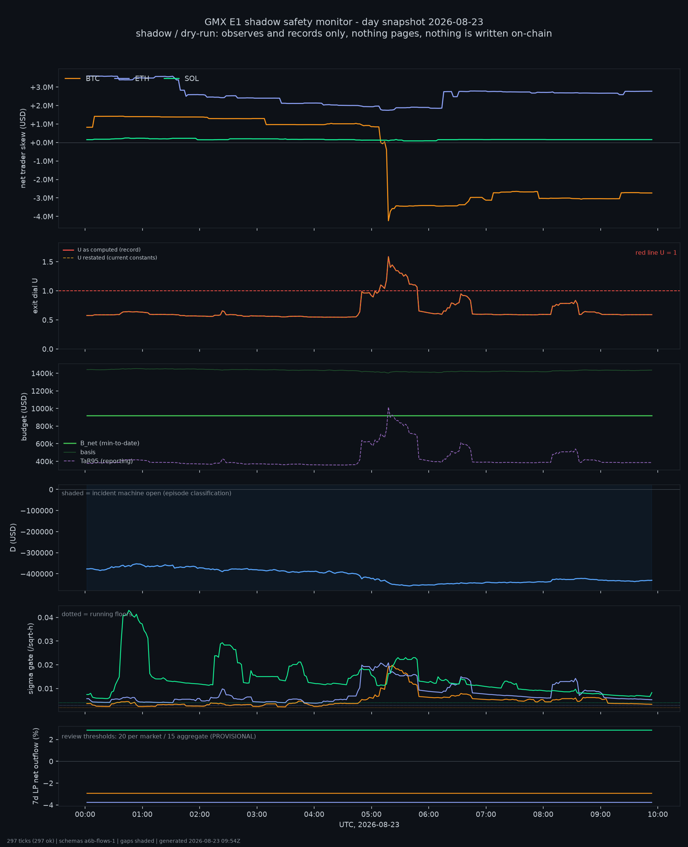Click the 'red line U = 1' annotation
The image size is (688, 847).
point(656,253)
